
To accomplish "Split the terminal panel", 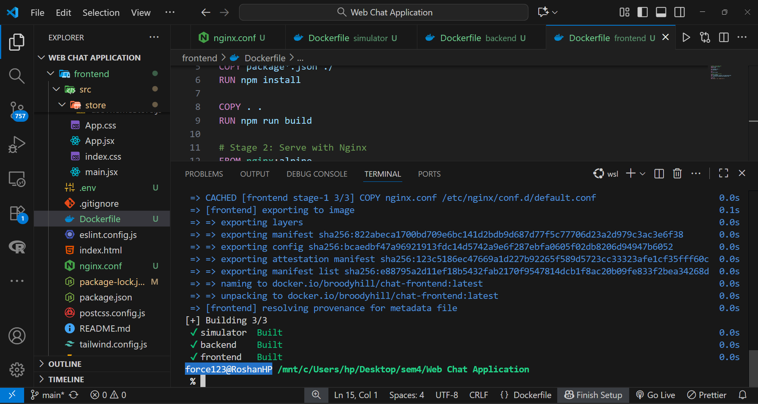I will 659,174.
